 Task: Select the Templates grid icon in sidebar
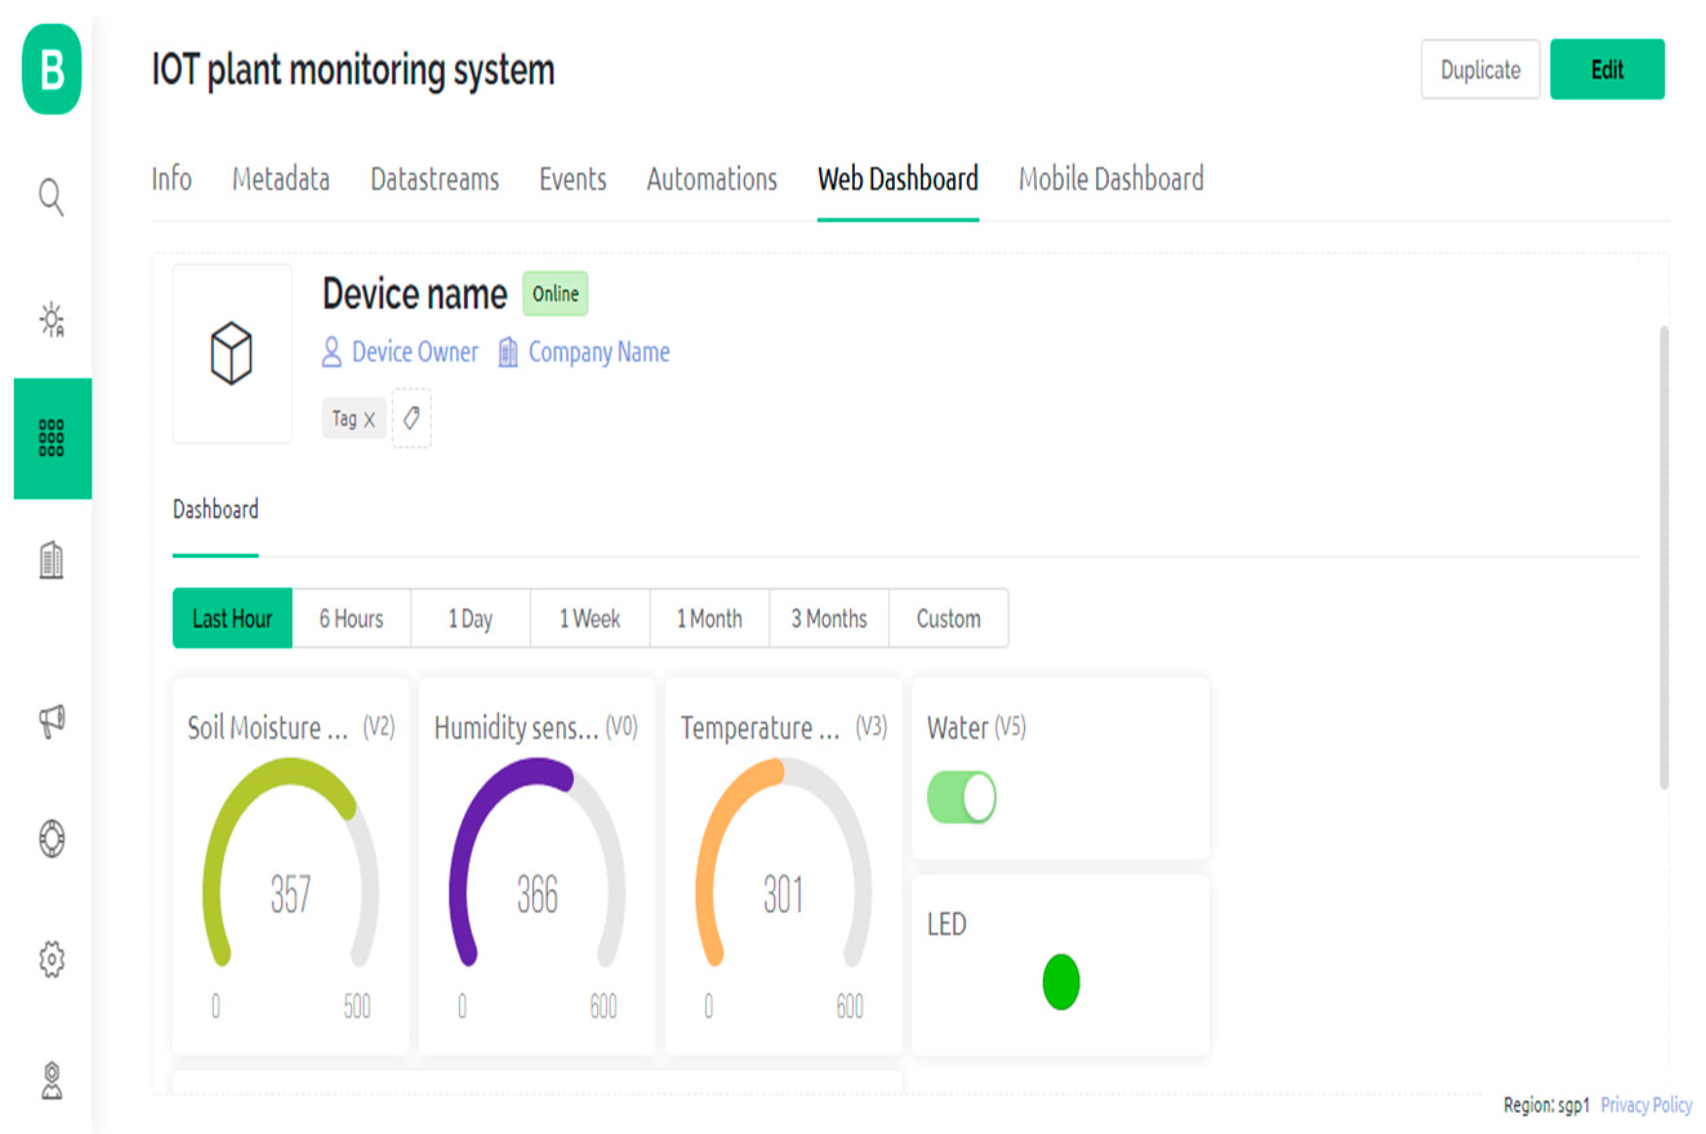pyautogui.click(x=52, y=438)
